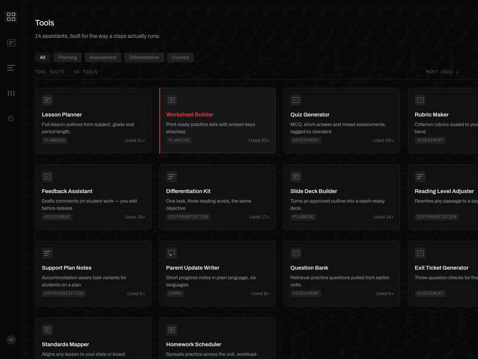Launch the Quiz Generator tool
The height and width of the screenshot is (359, 478).
tap(342, 121)
